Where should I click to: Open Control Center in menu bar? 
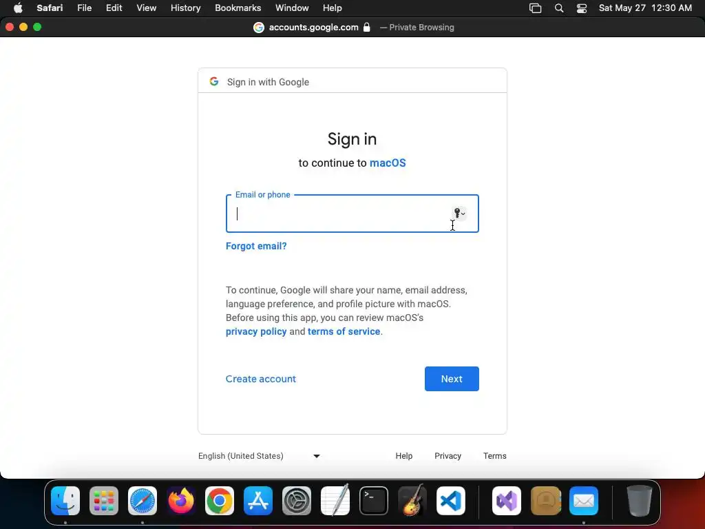(581, 8)
